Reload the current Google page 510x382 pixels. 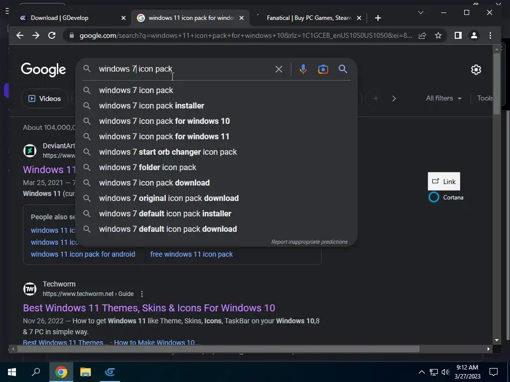pyautogui.click(x=52, y=35)
